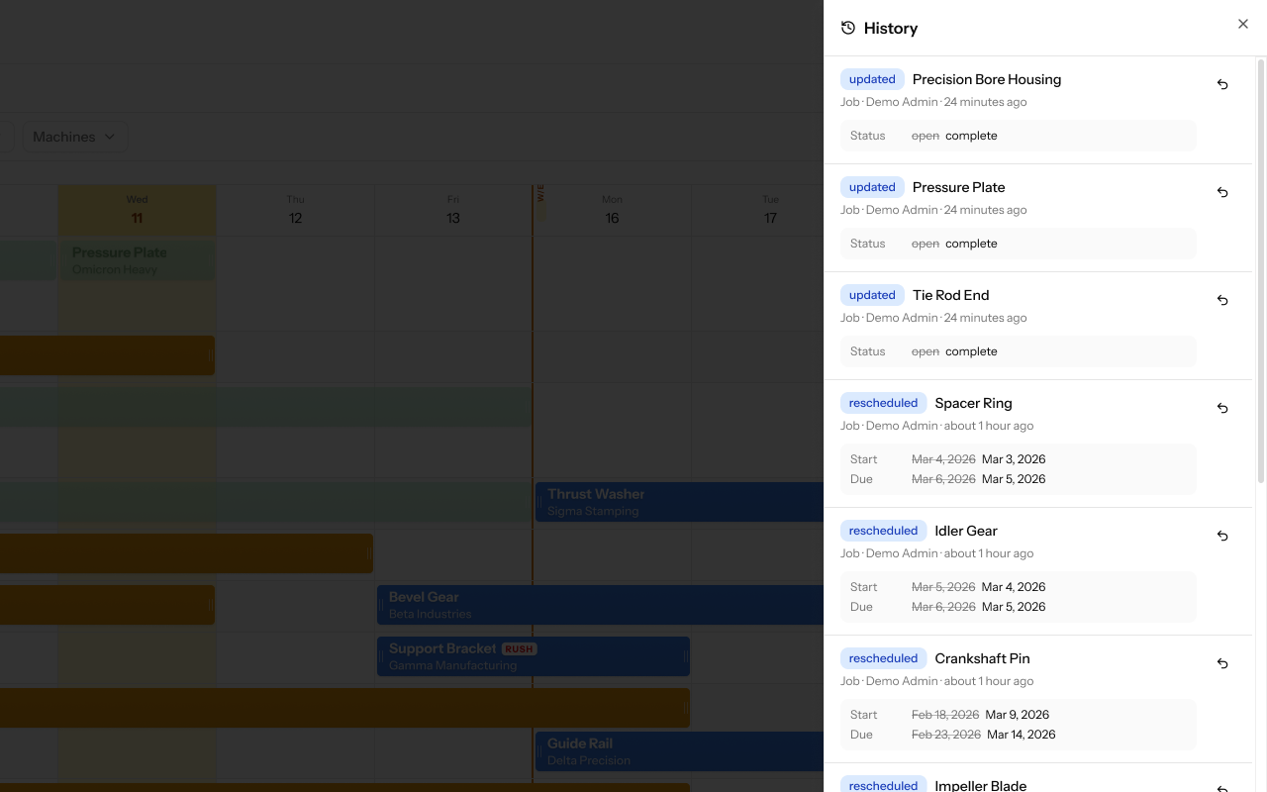Undo the Spacer Ring reschedule

(1222, 409)
